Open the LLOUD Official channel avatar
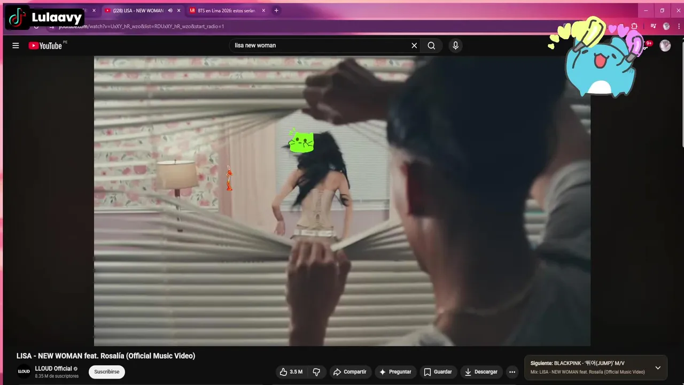This screenshot has height=385, width=684. [x=24, y=372]
